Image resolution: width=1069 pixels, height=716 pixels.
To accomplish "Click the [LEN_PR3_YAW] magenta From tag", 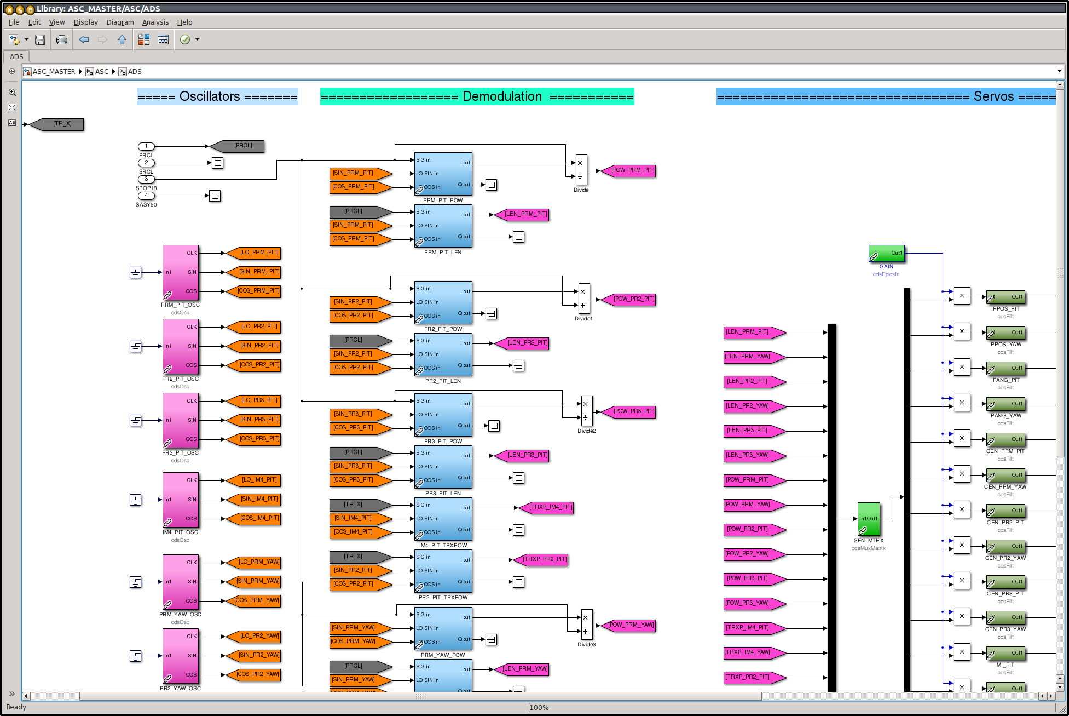I will click(755, 456).
